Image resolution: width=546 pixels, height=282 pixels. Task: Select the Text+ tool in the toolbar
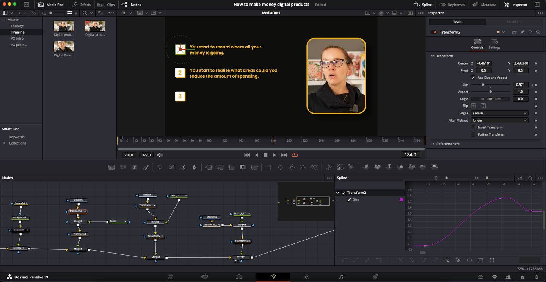pos(134,167)
